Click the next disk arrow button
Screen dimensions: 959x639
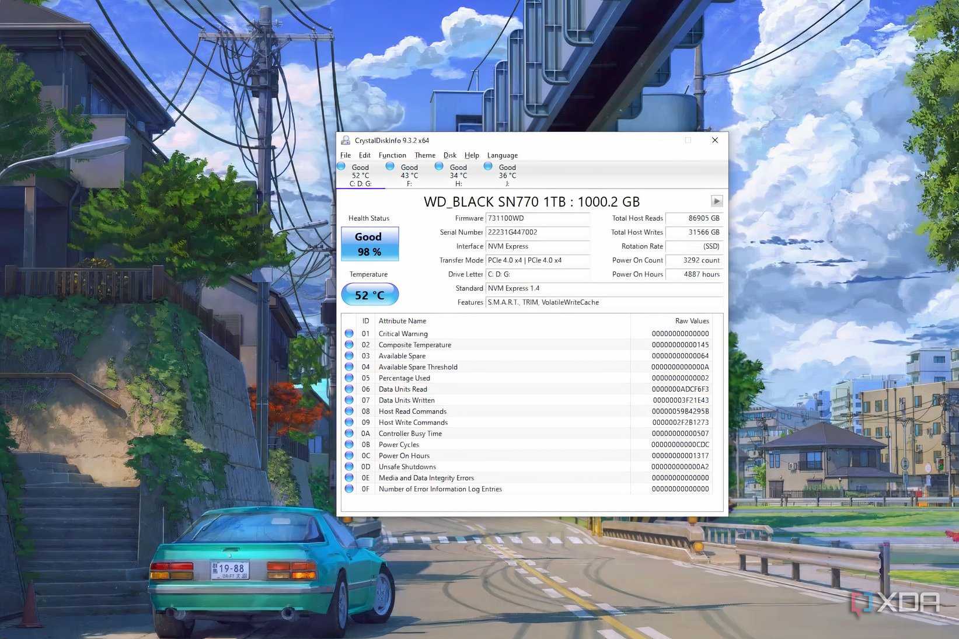coord(717,201)
